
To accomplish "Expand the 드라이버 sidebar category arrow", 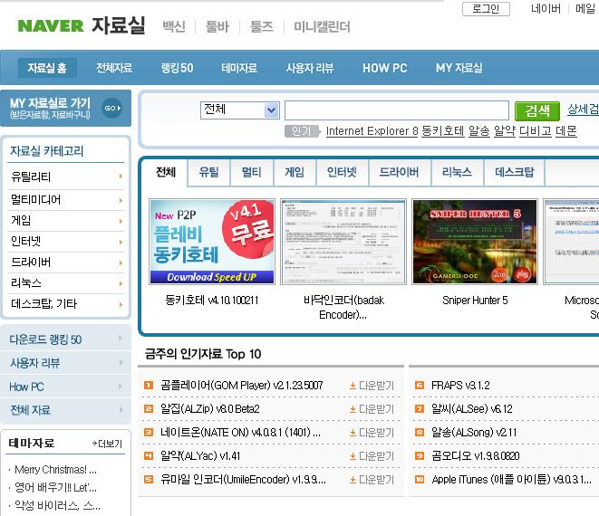I will coord(121,263).
